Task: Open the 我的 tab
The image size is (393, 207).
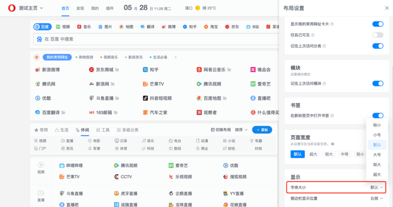Action: point(95,8)
